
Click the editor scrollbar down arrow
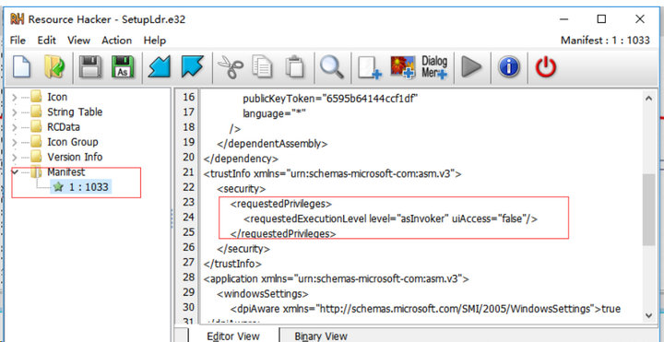click(648, 315)
